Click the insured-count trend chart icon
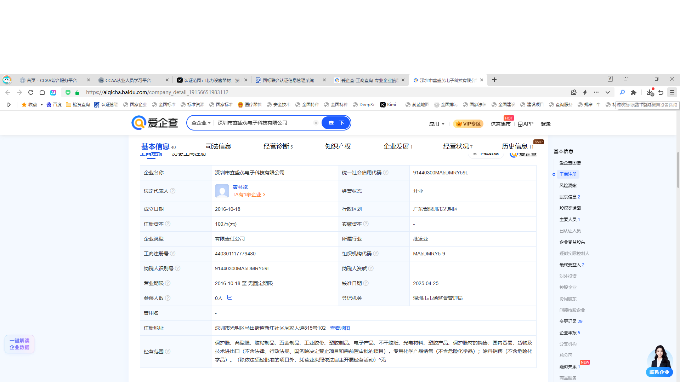 point(229,298)
